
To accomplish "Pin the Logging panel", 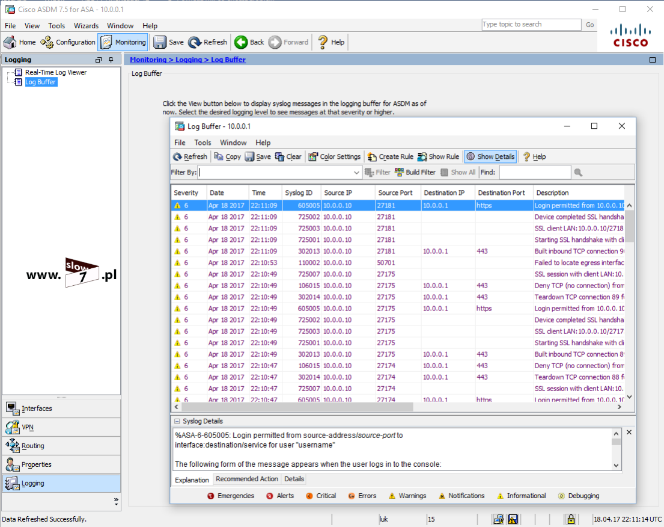I will [111, 60].
